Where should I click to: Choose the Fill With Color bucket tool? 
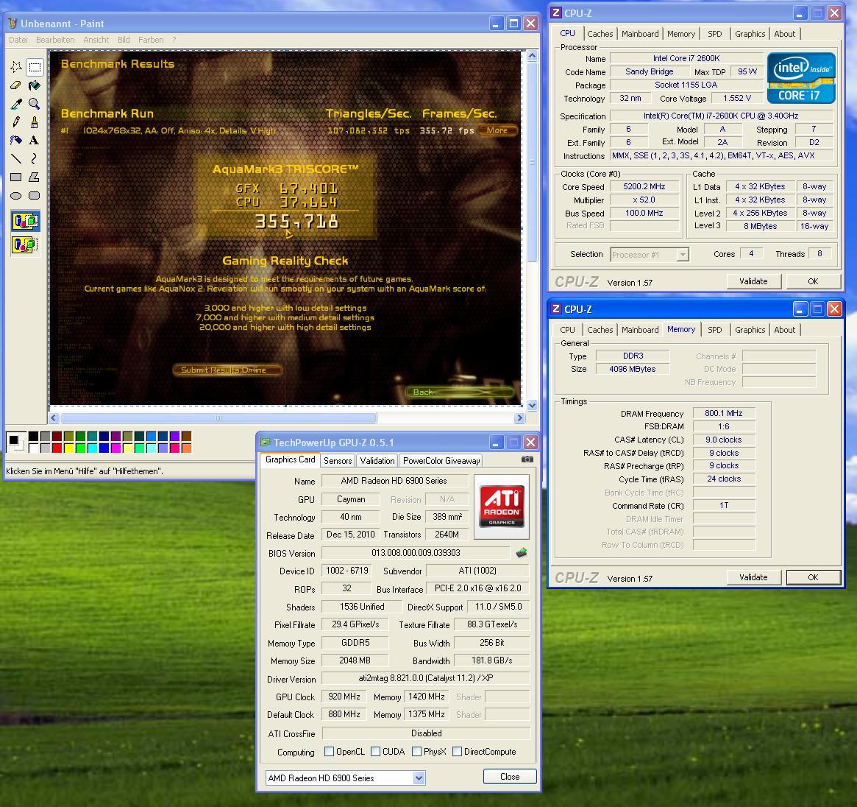(35, 85)
